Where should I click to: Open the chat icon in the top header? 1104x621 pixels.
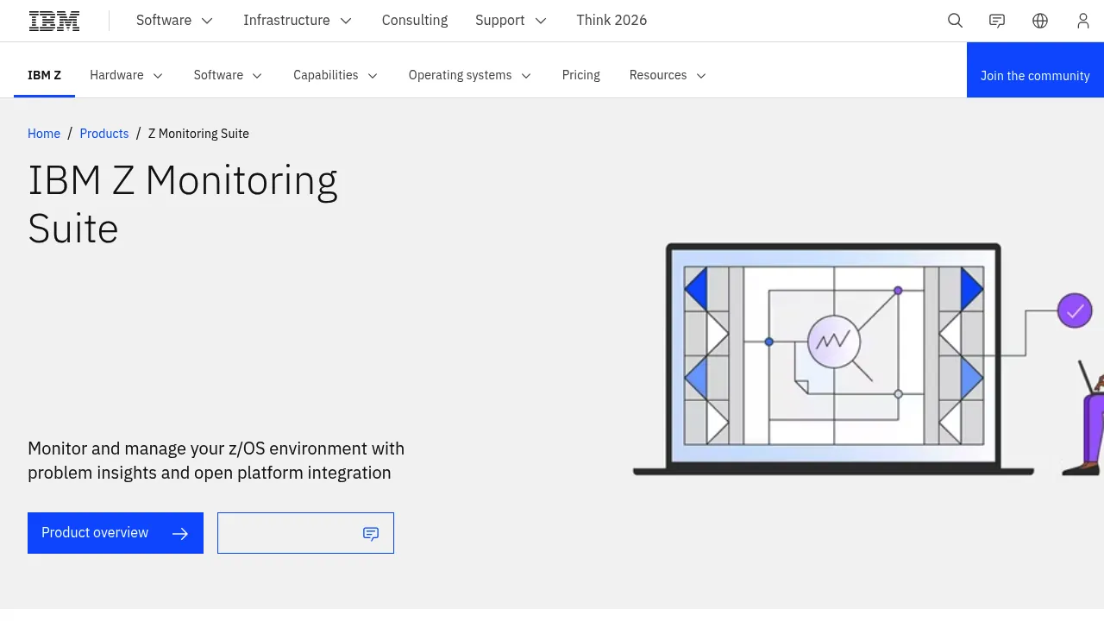point(997,21)
